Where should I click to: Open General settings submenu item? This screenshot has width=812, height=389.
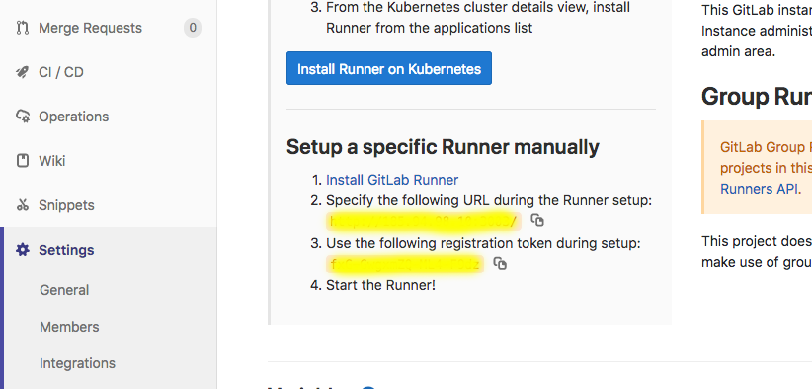(64, 290)
